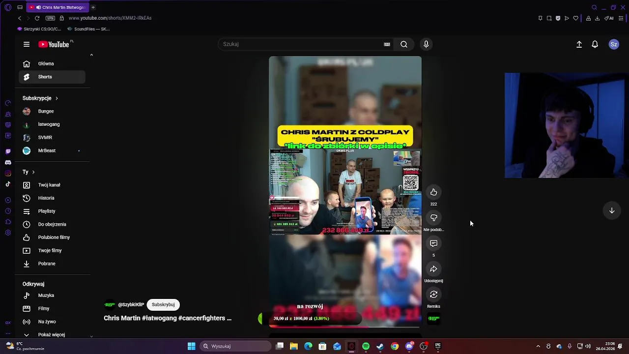Open Twitch in the browser sidebar
629x354 pixels.
click(x=8, y=151)
